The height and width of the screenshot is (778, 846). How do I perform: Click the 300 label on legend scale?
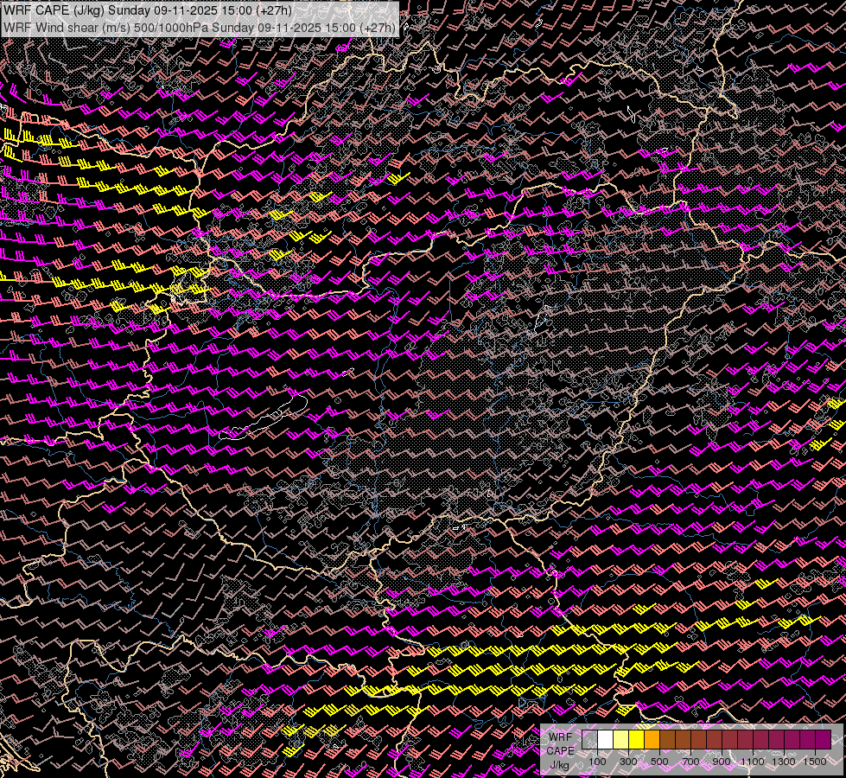coord(628,762)
